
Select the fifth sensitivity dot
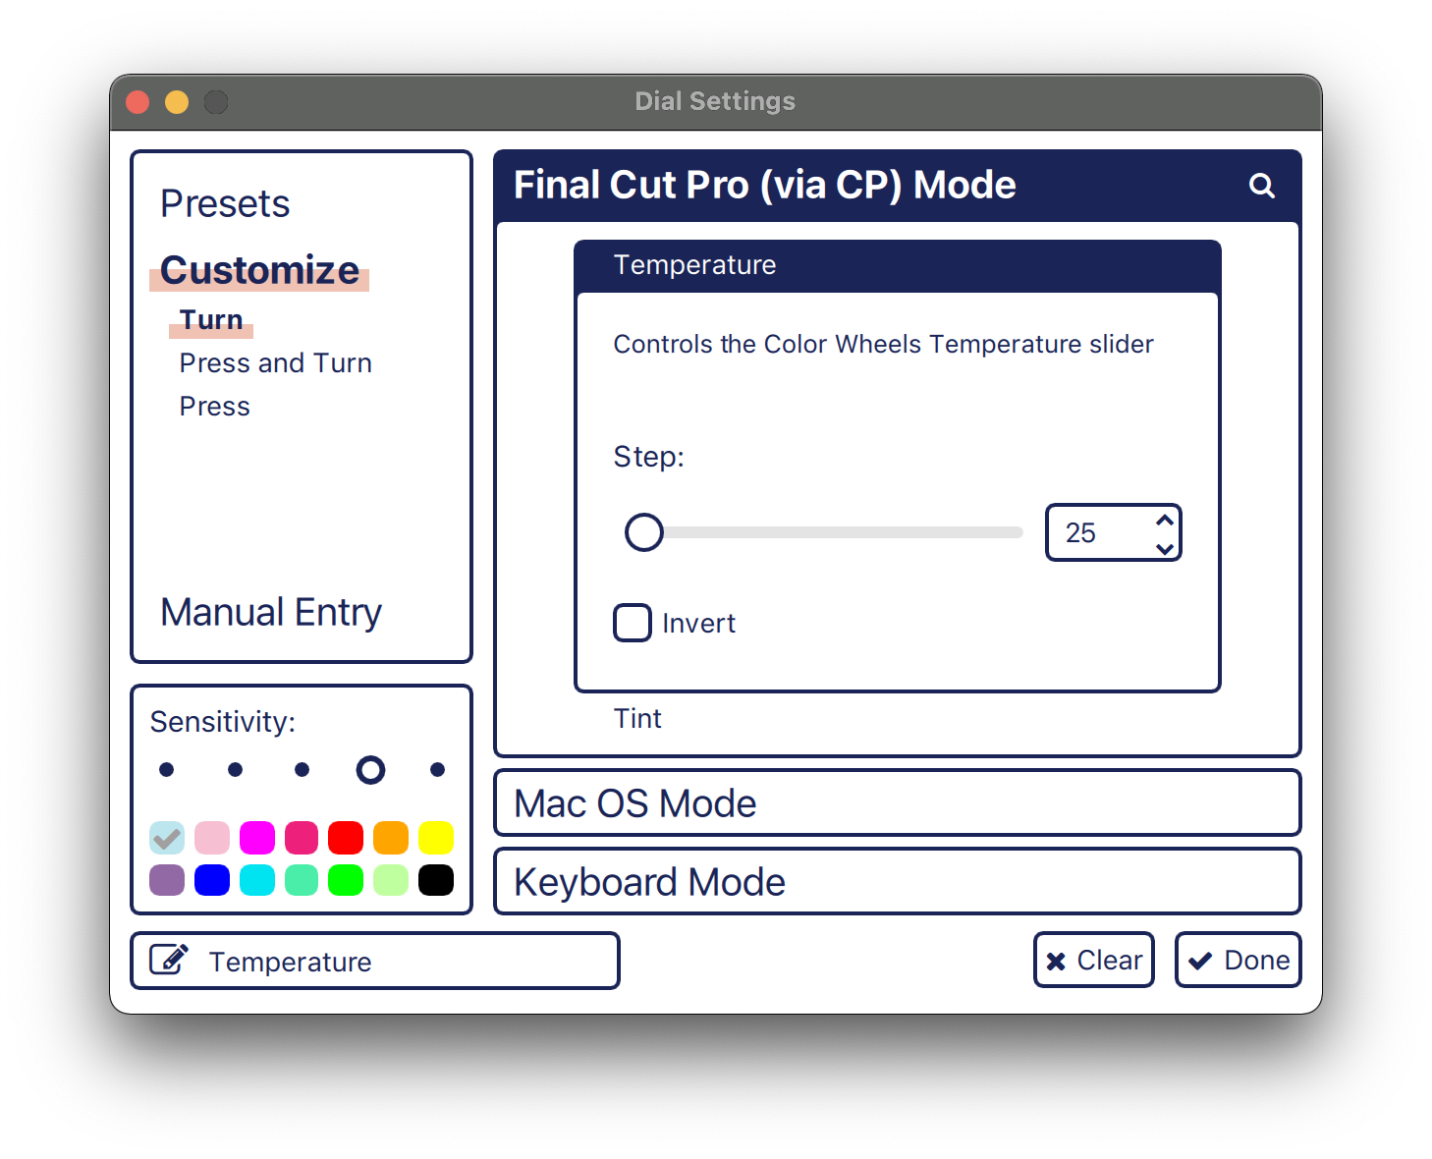click(438, 769)
